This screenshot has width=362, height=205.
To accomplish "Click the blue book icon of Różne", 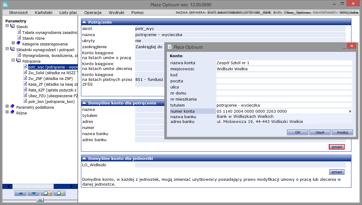I will tap(13, 112).
